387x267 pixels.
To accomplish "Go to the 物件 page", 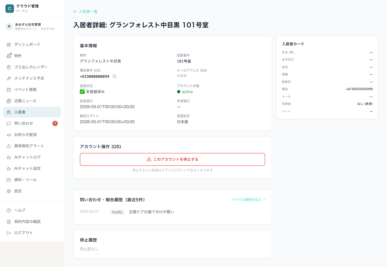I will pyautogui.click(x=32, y=56).
